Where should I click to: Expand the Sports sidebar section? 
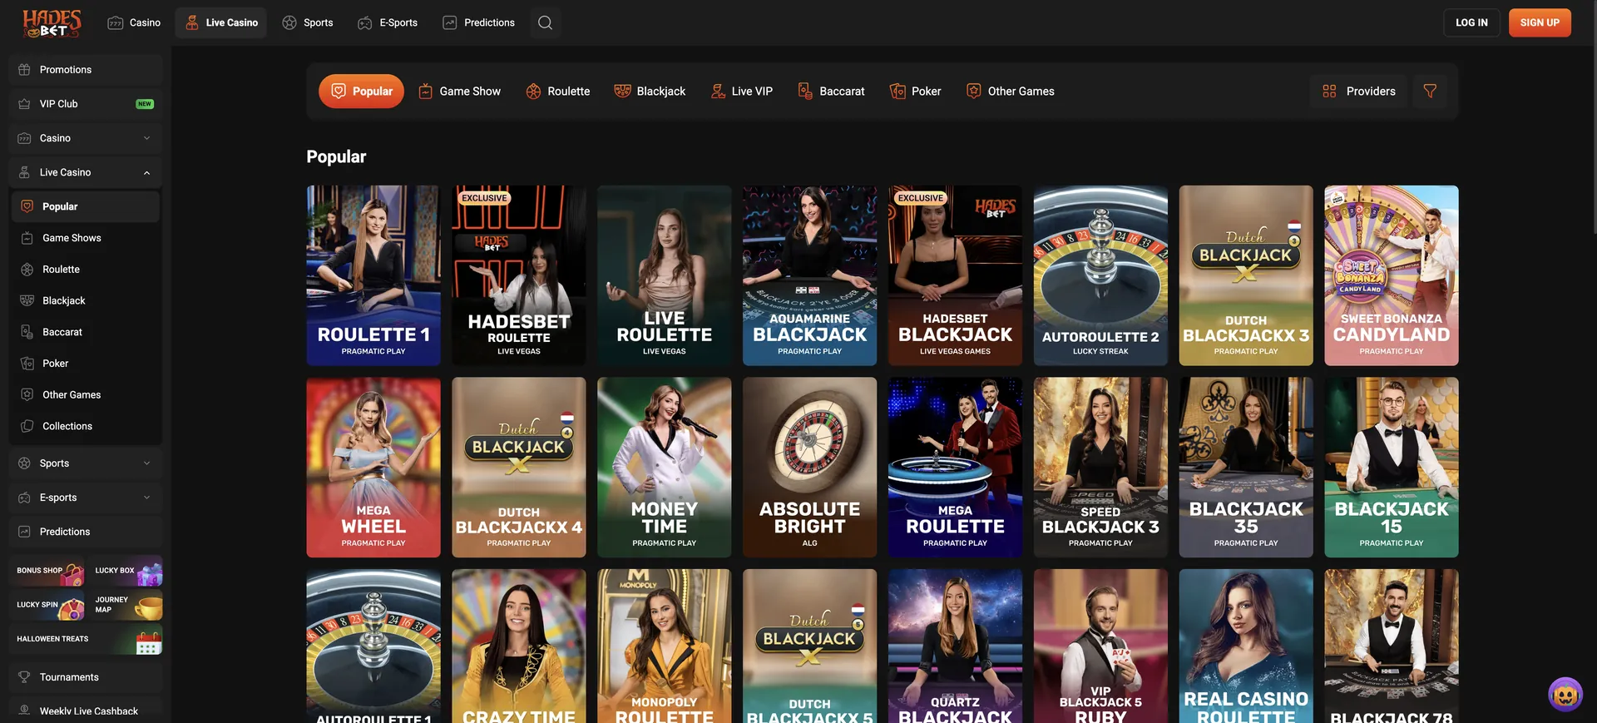86,463
